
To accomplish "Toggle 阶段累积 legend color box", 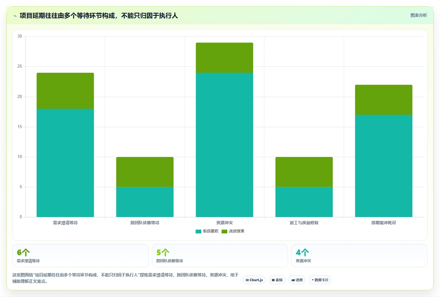I will (x=198, y=231).
